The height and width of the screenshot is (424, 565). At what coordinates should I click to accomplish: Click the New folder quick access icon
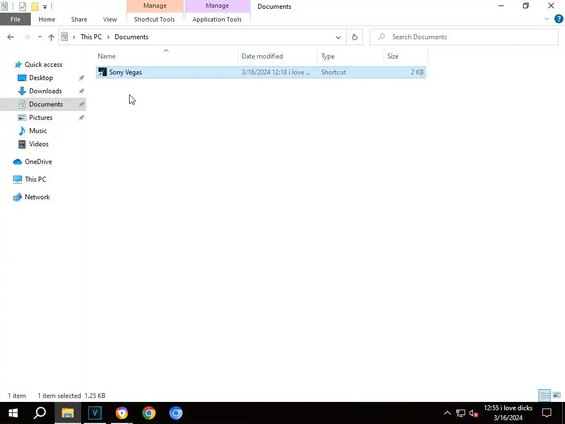tap(35, 7)
